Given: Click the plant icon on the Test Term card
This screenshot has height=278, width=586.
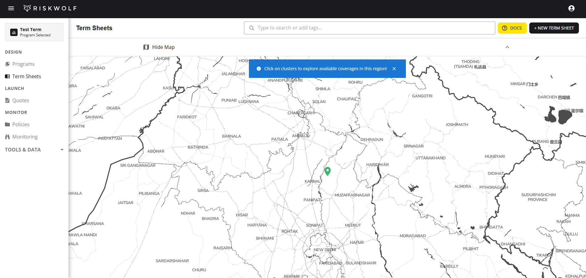Looking at the screenshot, I should [14, 32].
